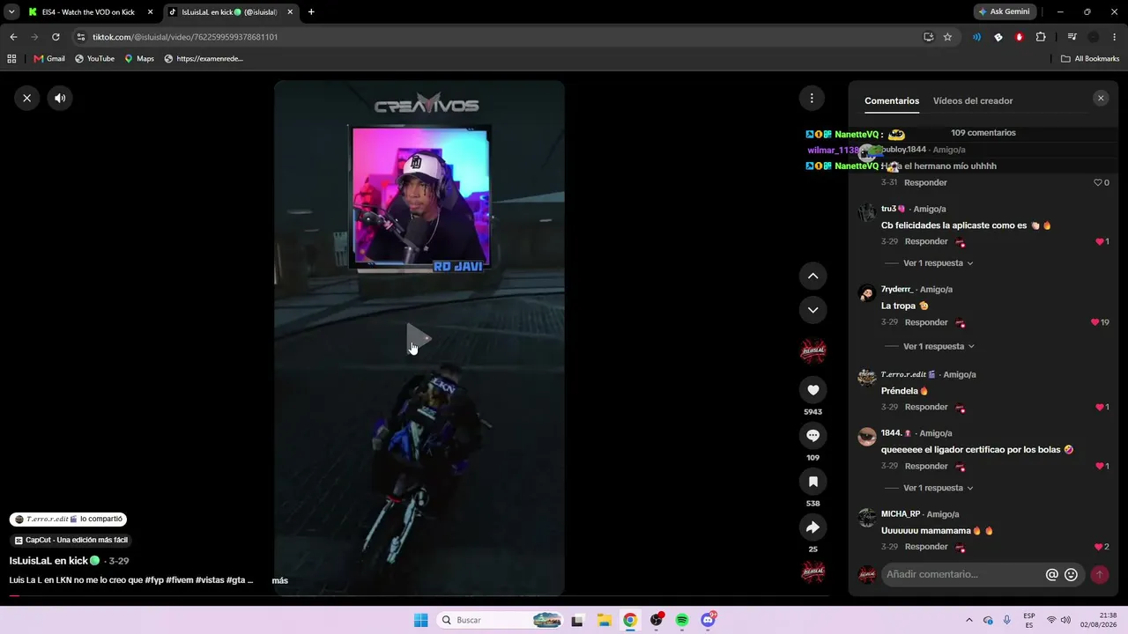Open the tab search dropdown
The height and width of the screenshot is (634, 1128).
(11, 12)
